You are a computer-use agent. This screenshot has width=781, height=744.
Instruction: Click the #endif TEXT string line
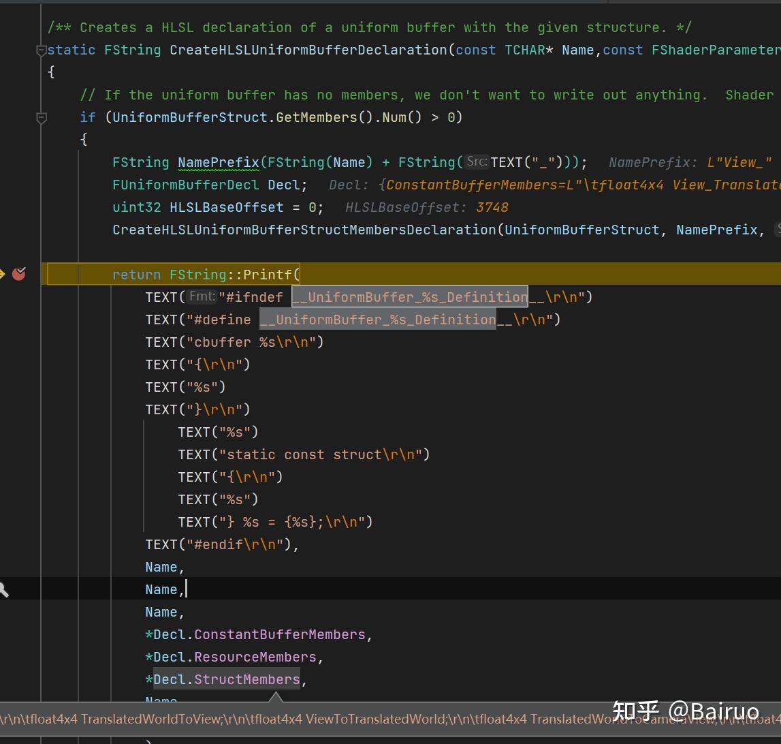[x=222, y=544]
